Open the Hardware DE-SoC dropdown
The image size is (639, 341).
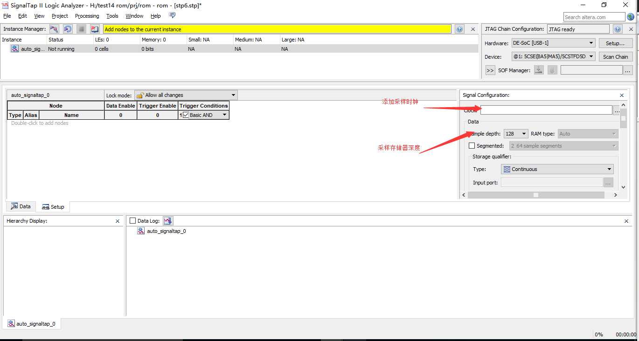click(554, 43)
